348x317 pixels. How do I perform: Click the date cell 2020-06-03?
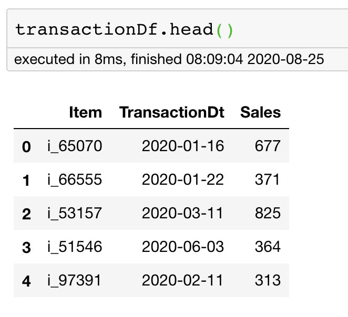click(x=183, y=247)
